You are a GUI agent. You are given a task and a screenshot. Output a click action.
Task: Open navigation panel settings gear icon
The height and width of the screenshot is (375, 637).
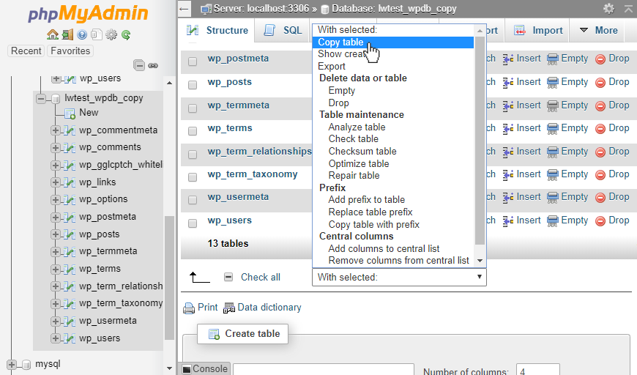[x=111, y=35]
